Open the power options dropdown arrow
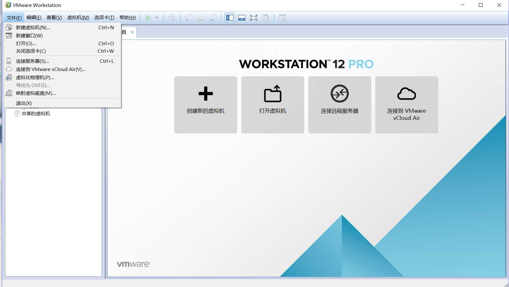Viewport: 509px width, 287px height. point(157,18)
